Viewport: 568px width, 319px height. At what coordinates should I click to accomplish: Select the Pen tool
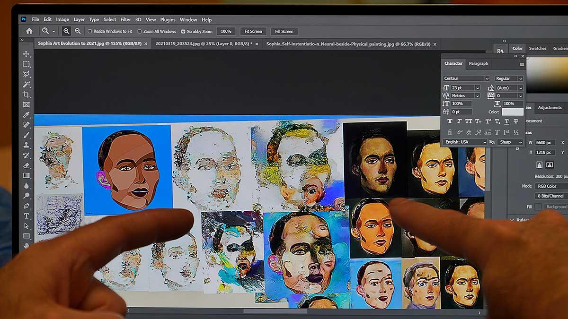click(27, 206)
